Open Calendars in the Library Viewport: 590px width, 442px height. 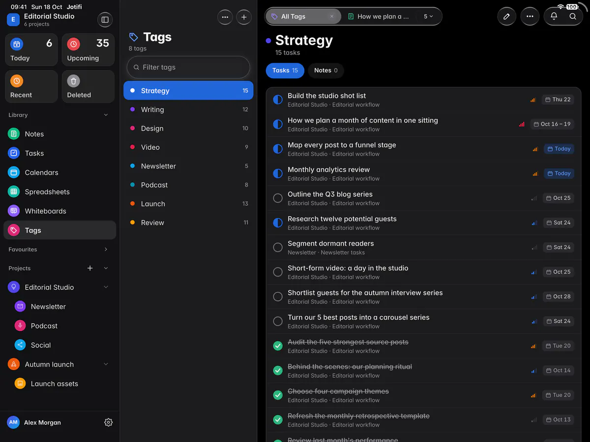coord(59,172)
